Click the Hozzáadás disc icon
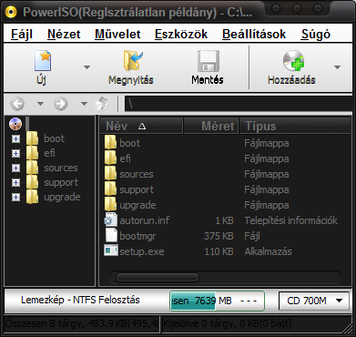 click(293, 61)
